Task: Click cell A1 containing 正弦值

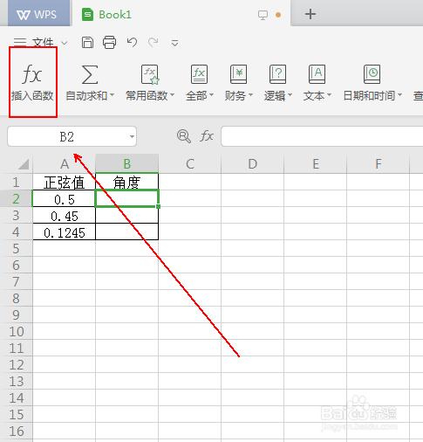Action: tap(65, 183)
